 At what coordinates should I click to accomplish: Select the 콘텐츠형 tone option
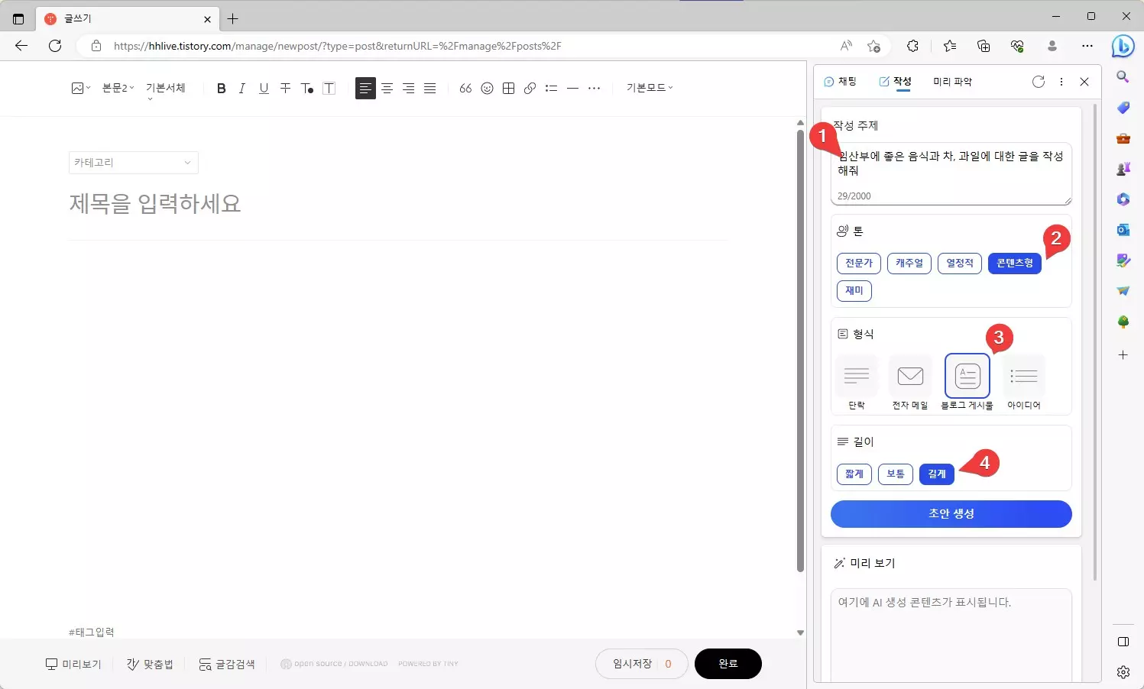pyautogui.click(x=1015, y=264)
